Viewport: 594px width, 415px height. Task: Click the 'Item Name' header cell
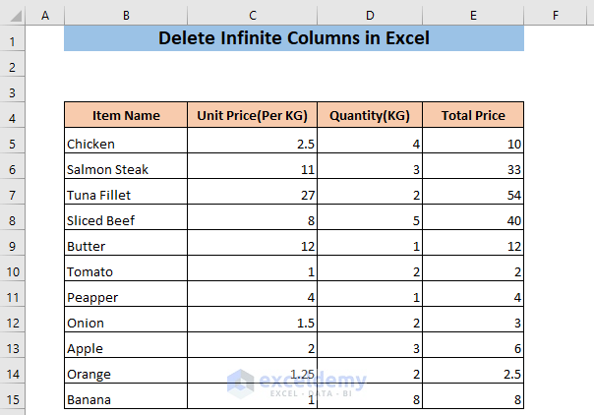click(x=126, y=116)
